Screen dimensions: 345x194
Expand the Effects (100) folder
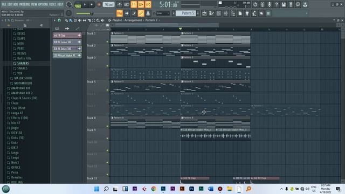(x=19, y=118)
